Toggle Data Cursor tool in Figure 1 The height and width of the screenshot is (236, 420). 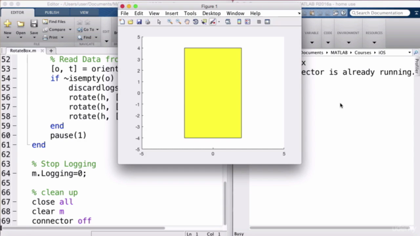coord(204,22)
